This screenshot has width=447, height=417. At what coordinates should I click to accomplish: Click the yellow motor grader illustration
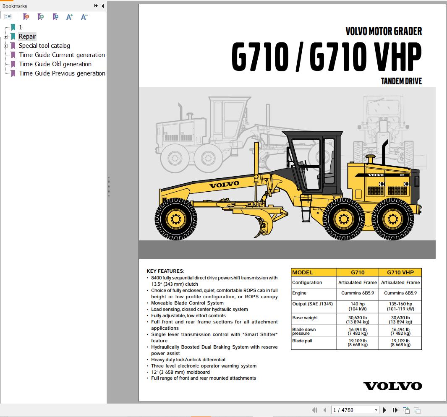[x=288, y=186]
